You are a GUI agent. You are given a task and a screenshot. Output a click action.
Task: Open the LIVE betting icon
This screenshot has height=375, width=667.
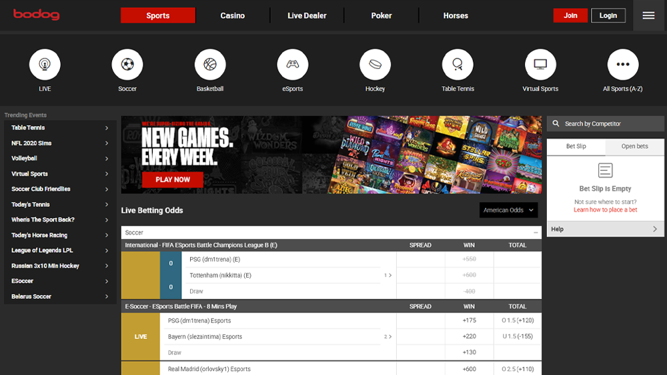[45, 64]
